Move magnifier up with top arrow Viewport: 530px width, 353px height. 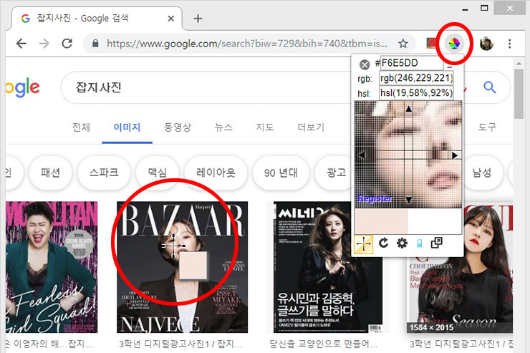409,109
